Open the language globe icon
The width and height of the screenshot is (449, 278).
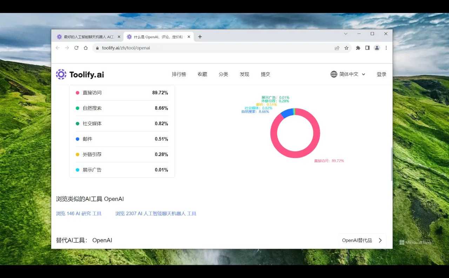pyautogui.click(x=334, y=74)
